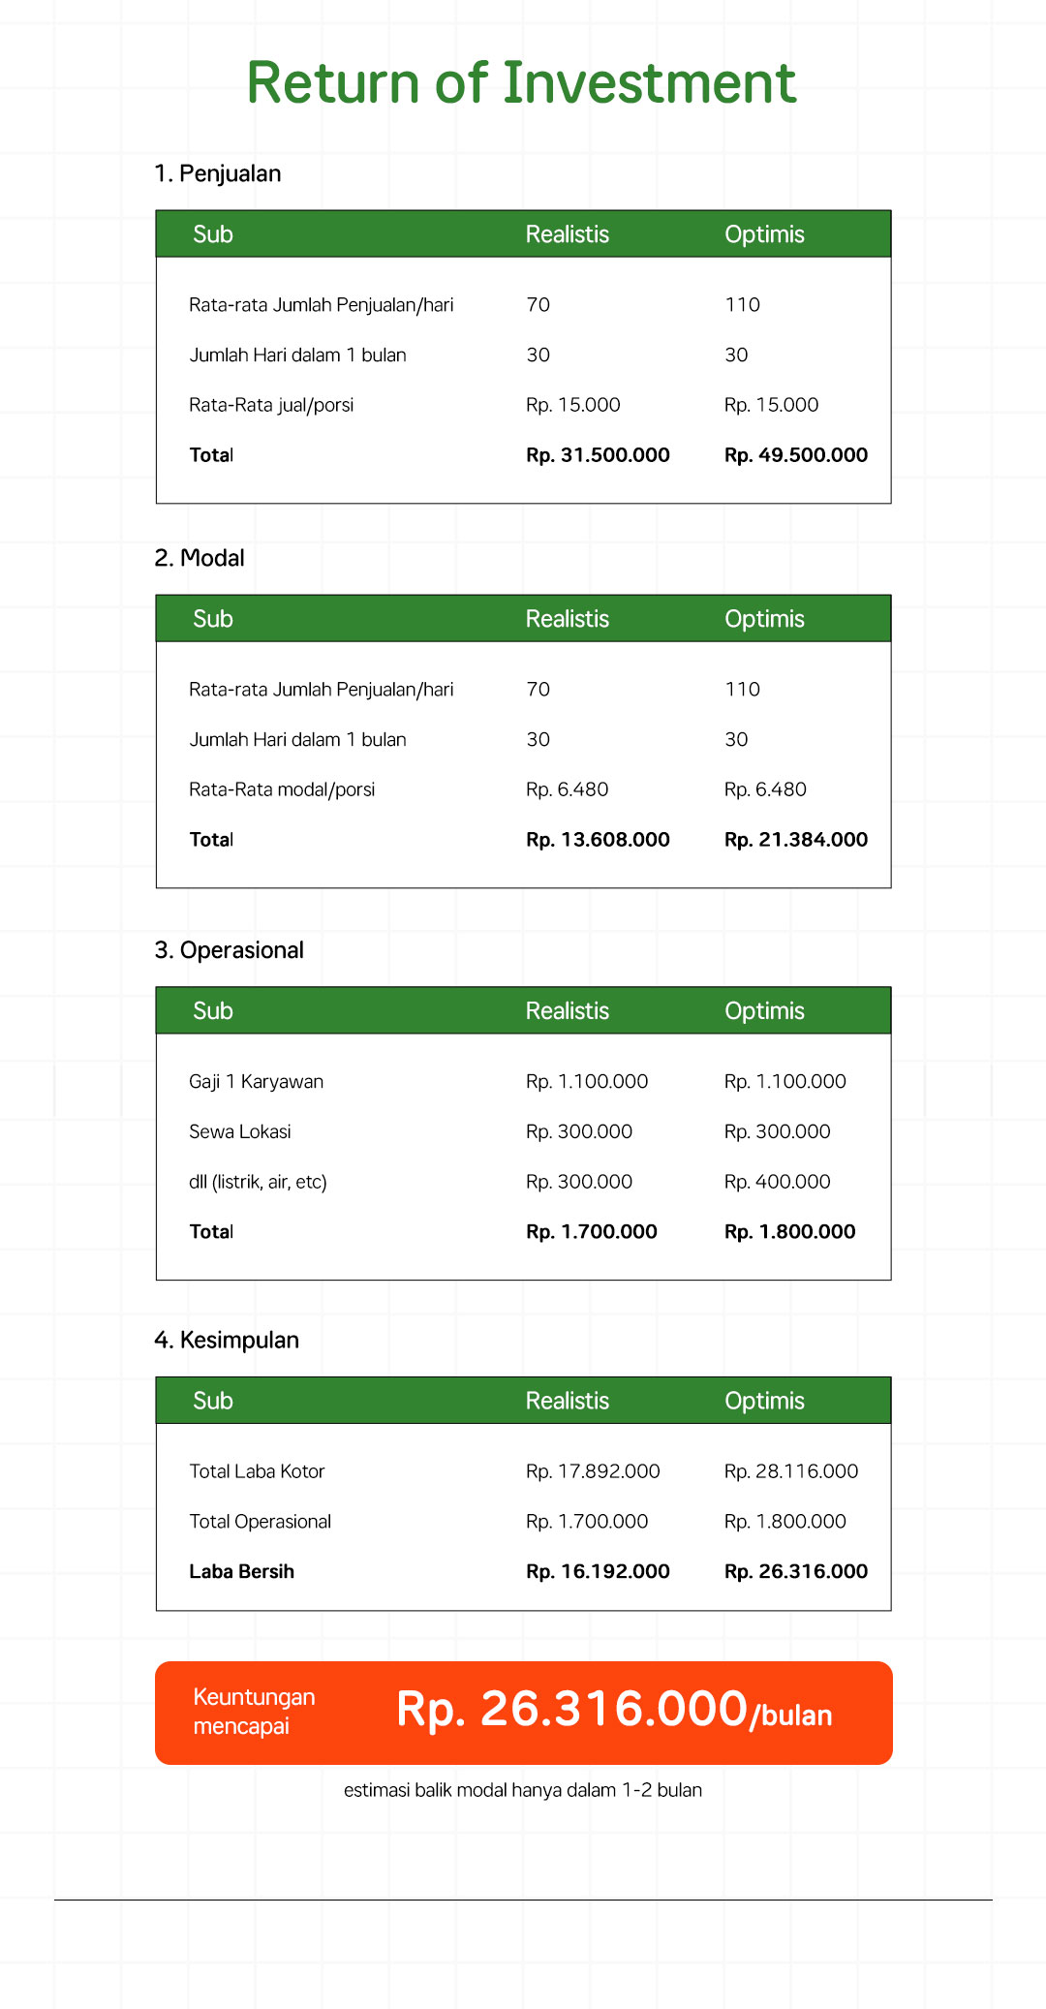1046x2009 pixels.
Task: Click the Rp. 400.000 Optimis value
Action: click(777, 1183)
